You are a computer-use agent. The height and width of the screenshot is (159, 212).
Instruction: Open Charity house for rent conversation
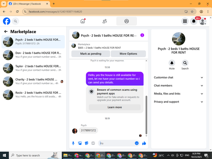[33, 81]
